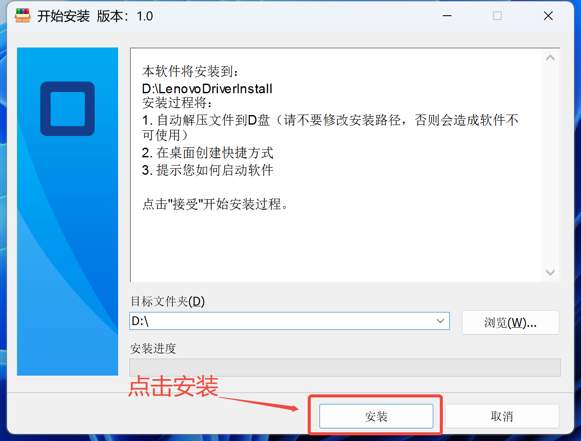
Task: Cancel setup using the 取消 button
Action: click(502, 416)
